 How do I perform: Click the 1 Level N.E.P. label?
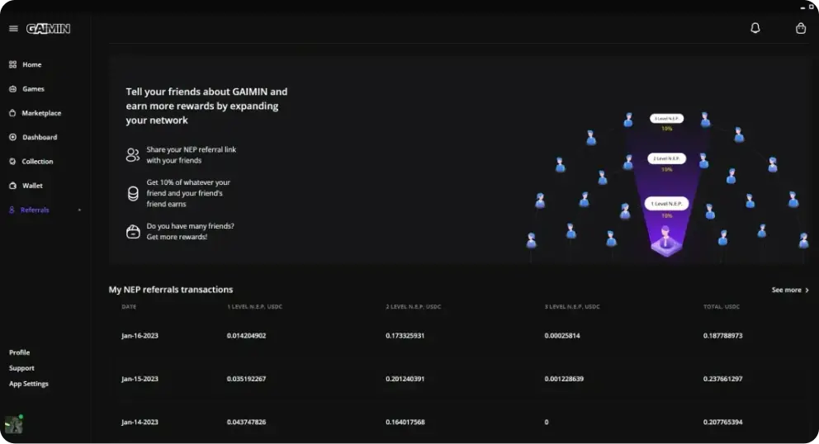pos(666,204)
